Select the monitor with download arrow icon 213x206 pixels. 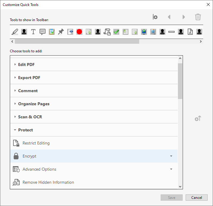pos(144,32)
